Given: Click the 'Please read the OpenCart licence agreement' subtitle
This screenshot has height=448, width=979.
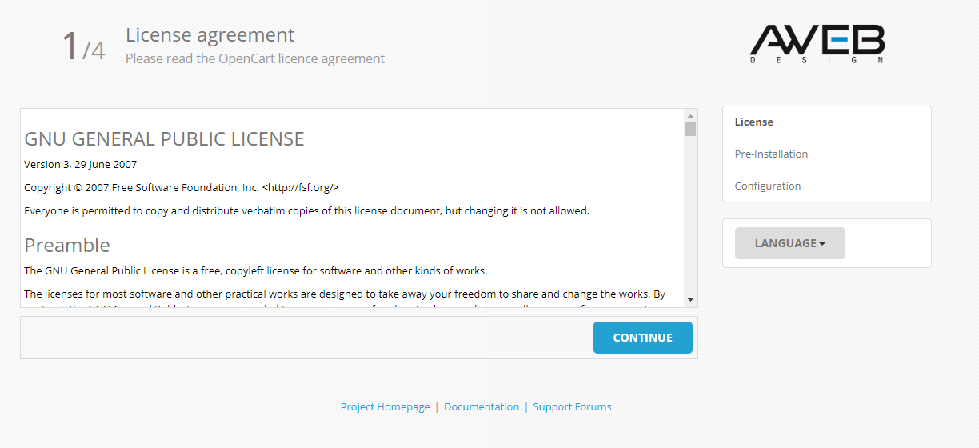Looking at the screenshot, I should tap(254, 59).
